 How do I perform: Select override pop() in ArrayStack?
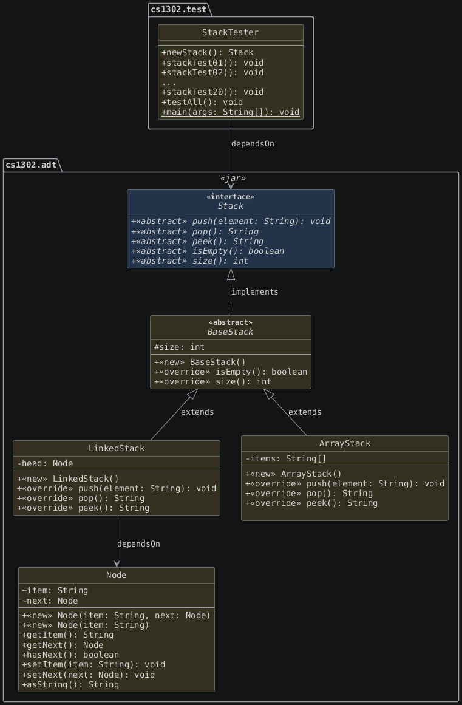(309, 493)
